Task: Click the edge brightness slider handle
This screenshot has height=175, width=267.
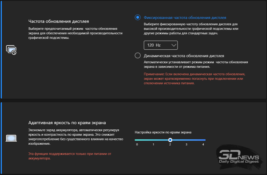Action: 170,140
